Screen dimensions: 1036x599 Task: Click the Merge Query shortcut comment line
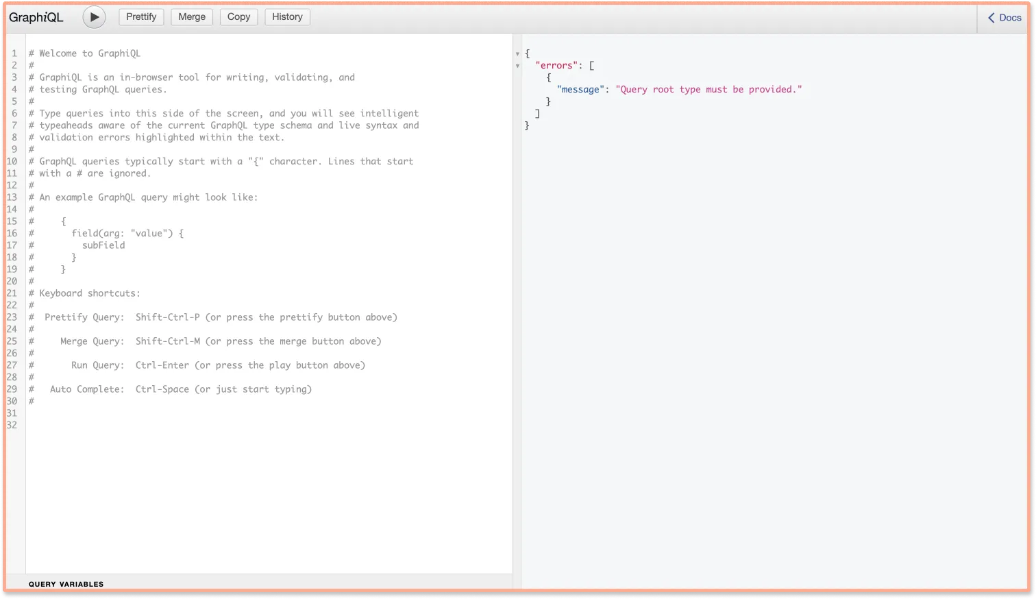205,341
